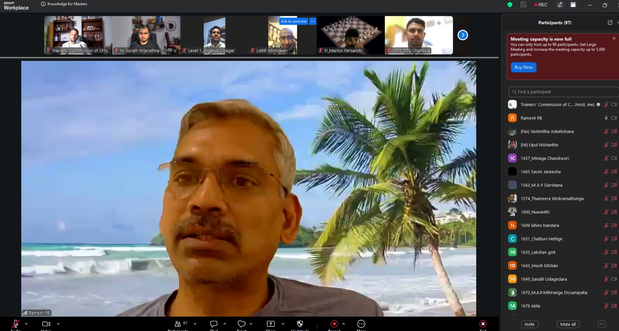Click the green encryption shield icon
619x331 pixels.
pyautogui.click(x=510, y=5)
